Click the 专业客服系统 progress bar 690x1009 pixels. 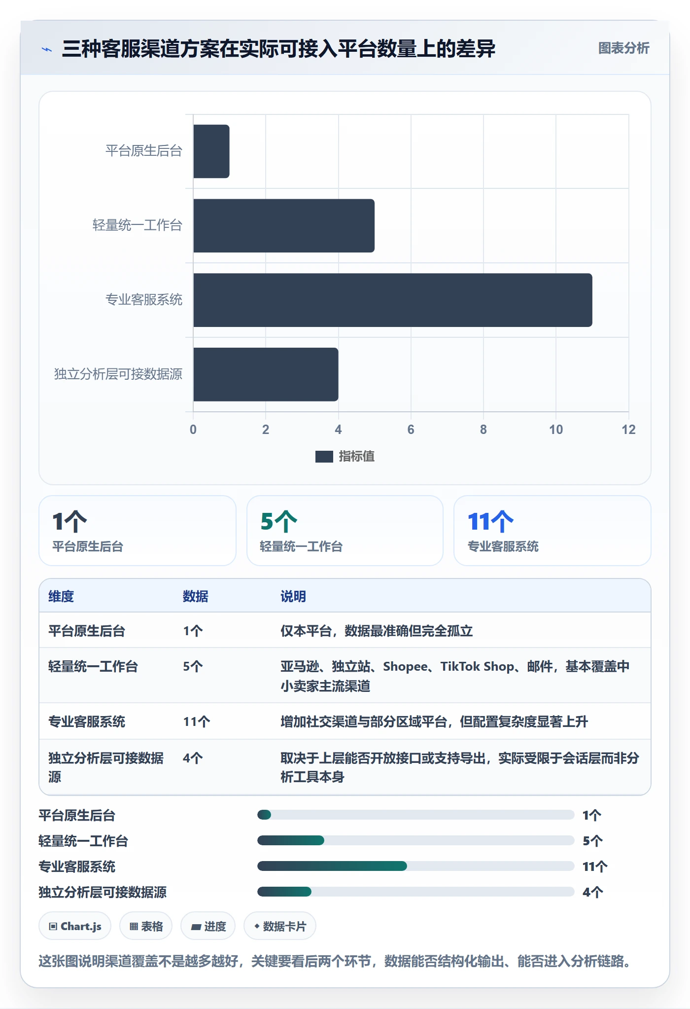pos(415,866)
